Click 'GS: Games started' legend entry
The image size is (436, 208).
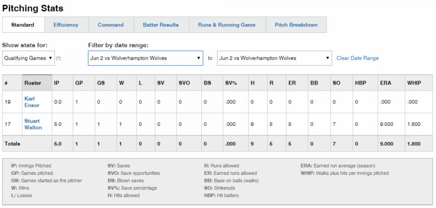tap(46, 181)
